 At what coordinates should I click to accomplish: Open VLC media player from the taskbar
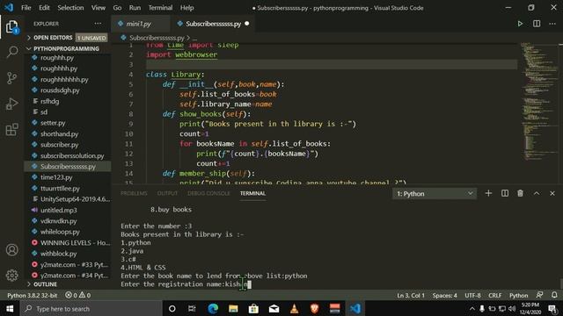coord(295,308)
